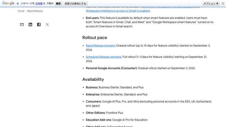This screenshot has height=127, width=226.
Task: Click このページを text in translate bar
Action: [x=27, y=3]
